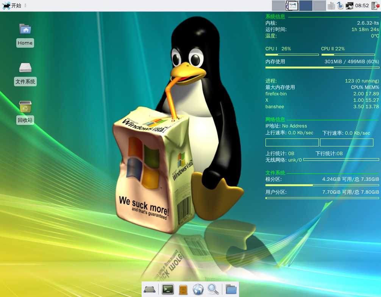
Task: Click the 最大内存使用 label
Action: (280, 87)
